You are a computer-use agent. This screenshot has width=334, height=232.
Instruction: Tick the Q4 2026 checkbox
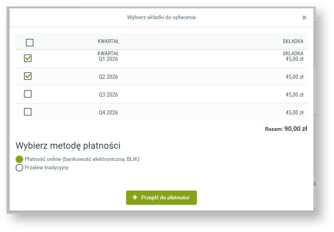click(x=28, y=112)
